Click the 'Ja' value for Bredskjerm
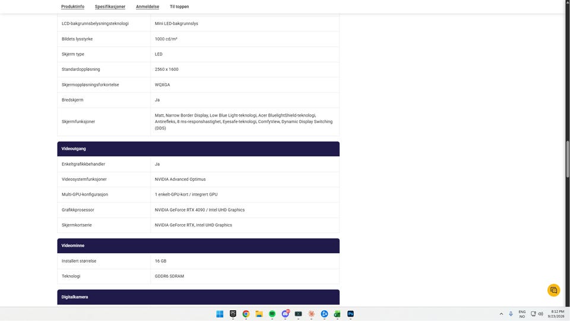This screenshot has width=570, height=321. point(157,100)
